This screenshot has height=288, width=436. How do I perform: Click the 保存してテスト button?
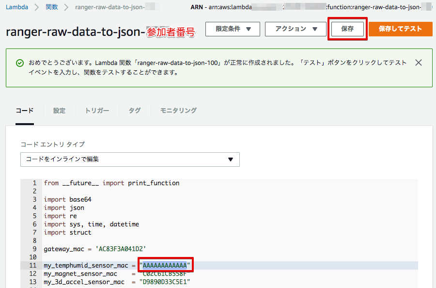(401, 29)
